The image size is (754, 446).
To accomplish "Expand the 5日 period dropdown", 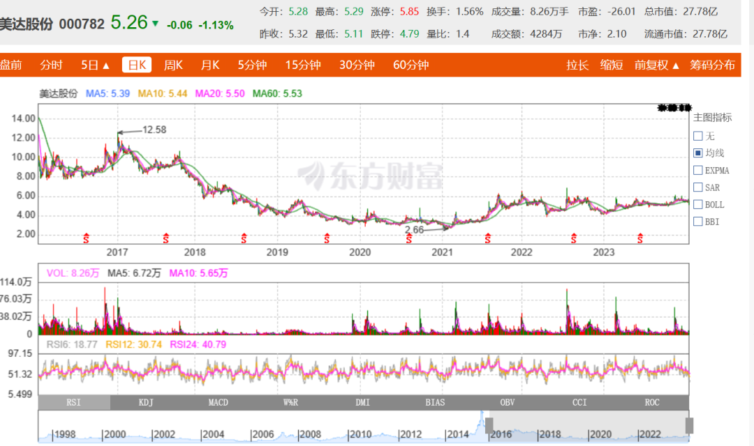I will click(x=96, y=65).
